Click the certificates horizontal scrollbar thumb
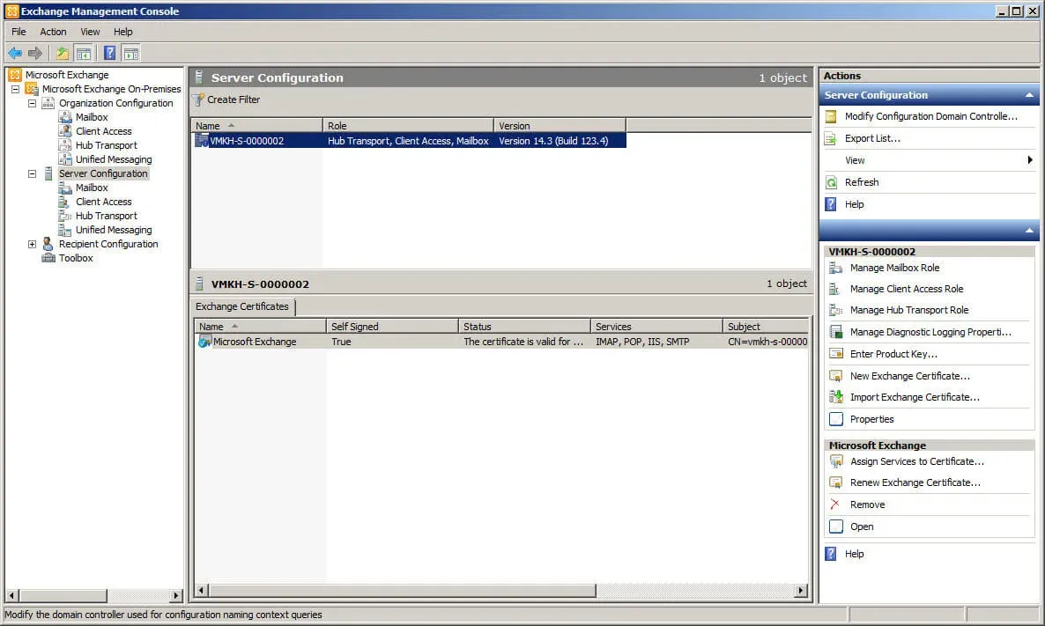 [x=402, y=590]
